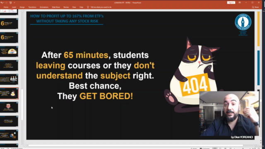This screenshot has width=265, height=149.
Task: Select the slide thumbnail below the current one
Action: (9, 107)
